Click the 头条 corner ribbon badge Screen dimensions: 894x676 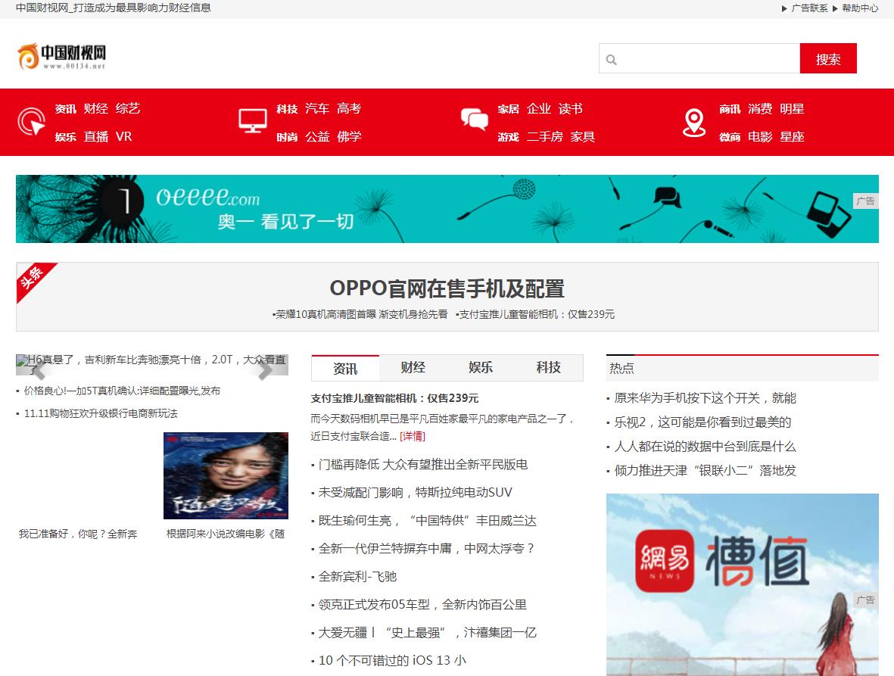(33, 279)
